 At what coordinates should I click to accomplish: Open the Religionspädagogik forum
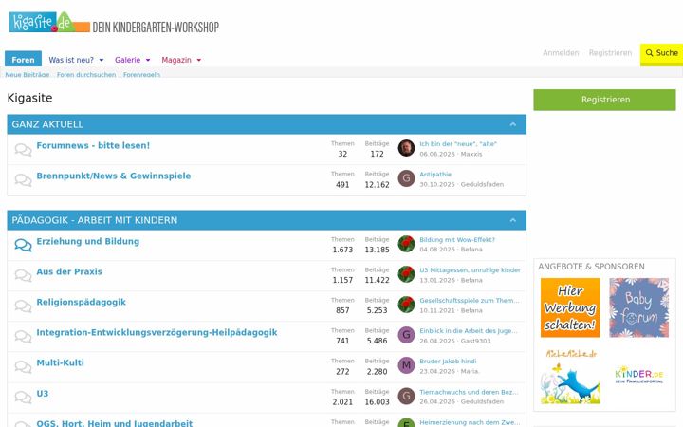tap(81, 303)
